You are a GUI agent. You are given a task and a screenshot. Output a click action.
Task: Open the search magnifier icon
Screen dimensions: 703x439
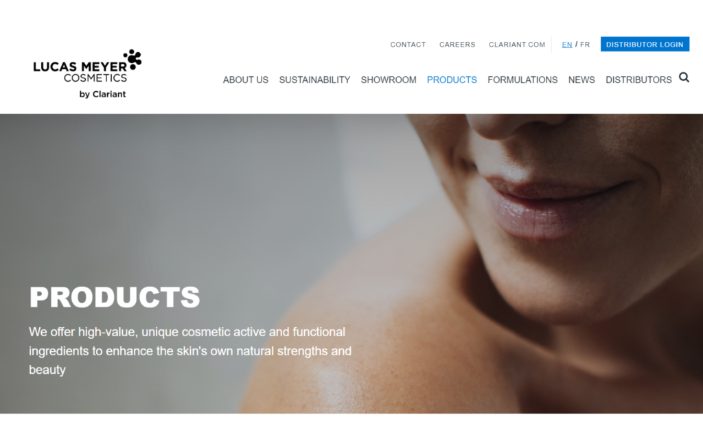(684, 78)
